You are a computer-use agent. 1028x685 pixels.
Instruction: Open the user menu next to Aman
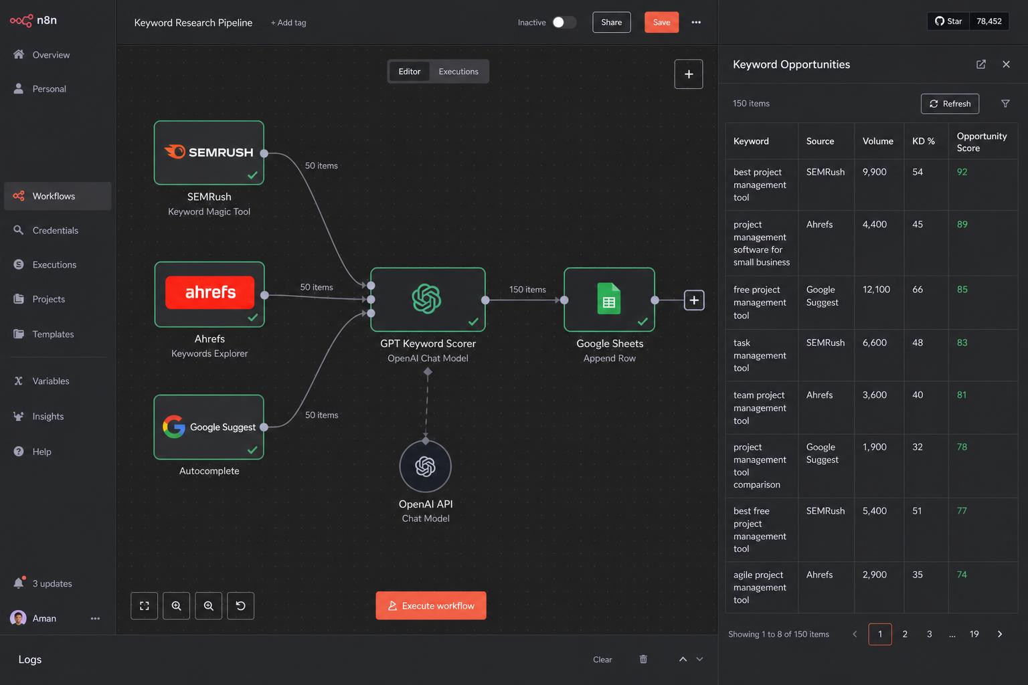coord(95,619)
